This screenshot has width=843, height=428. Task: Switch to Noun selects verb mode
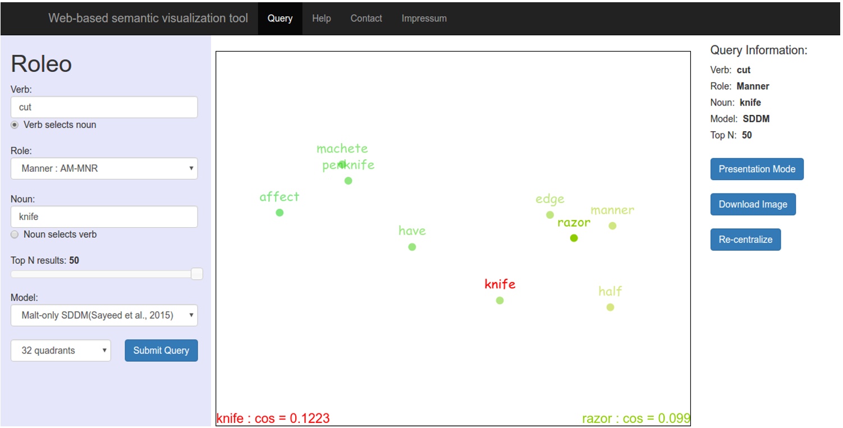(x=15, y=234)
